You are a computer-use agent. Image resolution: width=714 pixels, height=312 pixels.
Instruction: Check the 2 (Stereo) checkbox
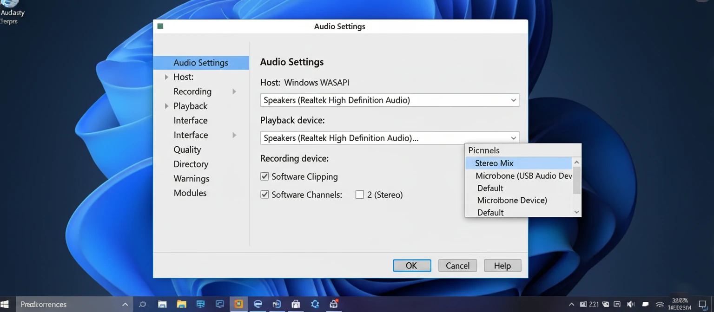(360, 195)
